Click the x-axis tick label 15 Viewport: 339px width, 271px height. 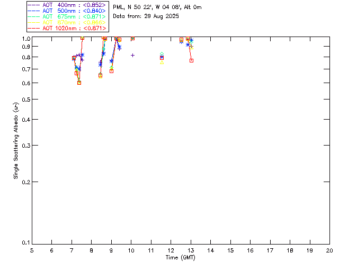click(x=230, y=250)
